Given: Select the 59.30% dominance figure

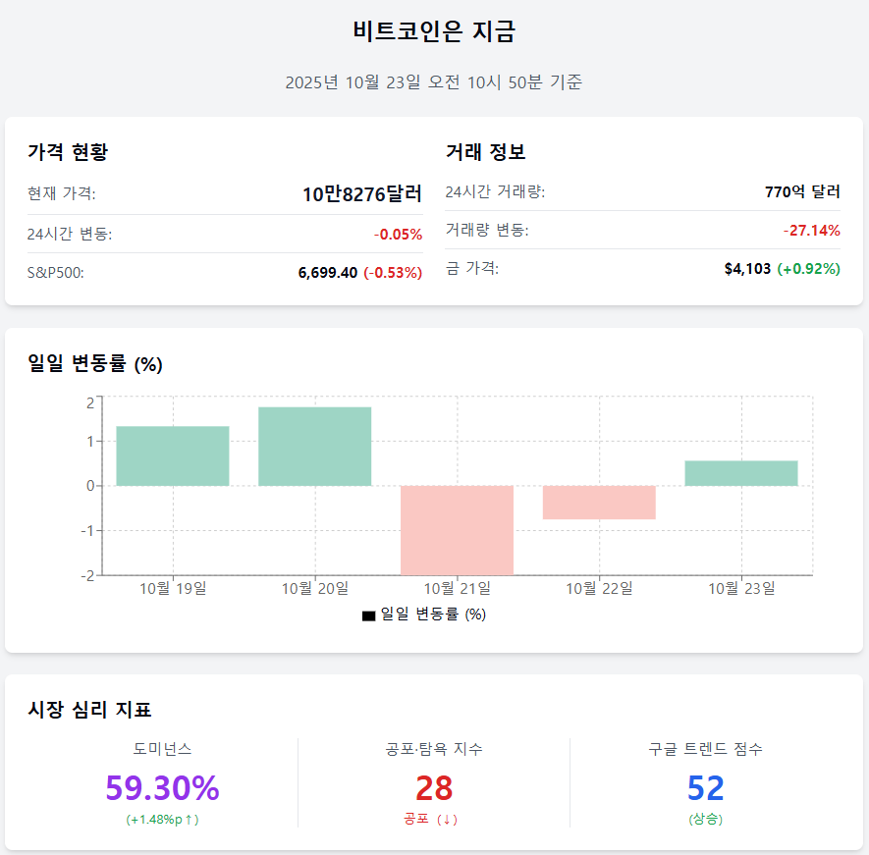Looking at the screenshot, I should click(x=162, y=788).
